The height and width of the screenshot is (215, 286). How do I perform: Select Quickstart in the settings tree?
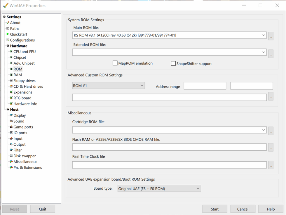[18, 34]
